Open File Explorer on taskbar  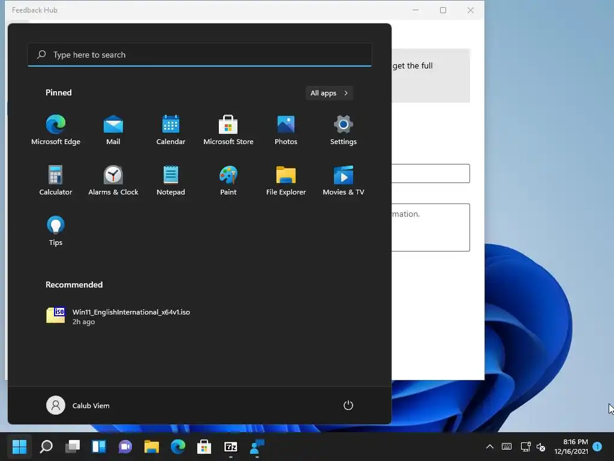coord(152,447)
